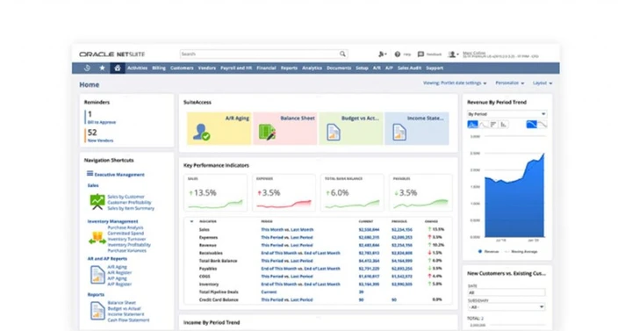Viewport: 632px width, 331px height.
Task: Go to the Home house icon
Action: click(x=118, y=68)
